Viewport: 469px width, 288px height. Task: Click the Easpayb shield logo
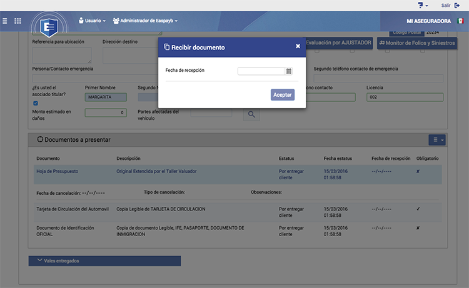click(x=49, y=27)
